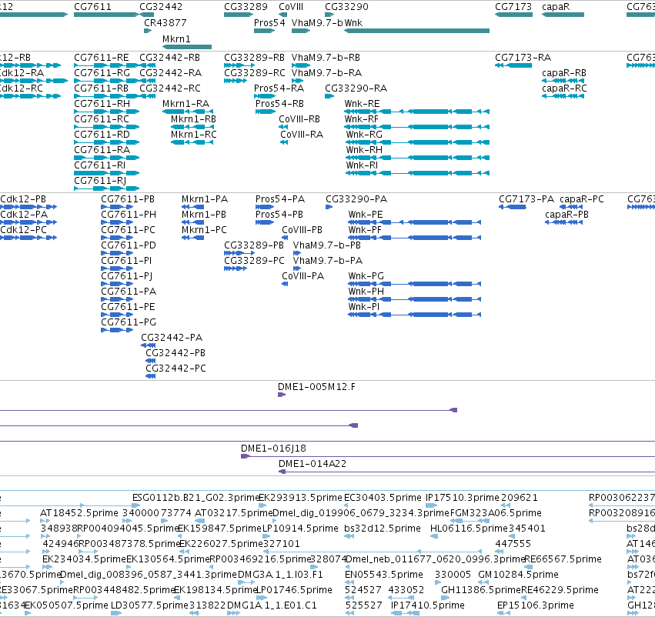Open the EN05543.5prime feature label
The image size is (655, 617).
383,575
